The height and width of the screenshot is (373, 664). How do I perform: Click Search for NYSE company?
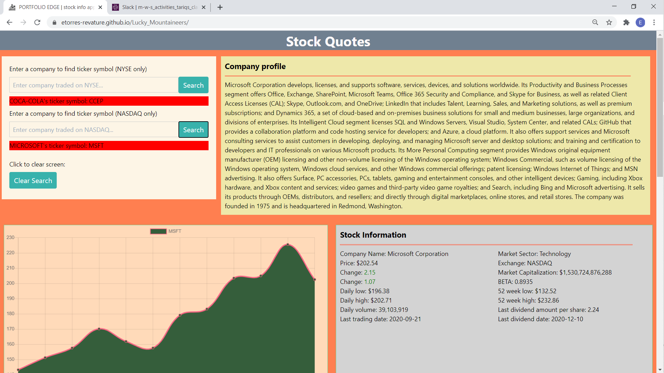click(193, 85)
